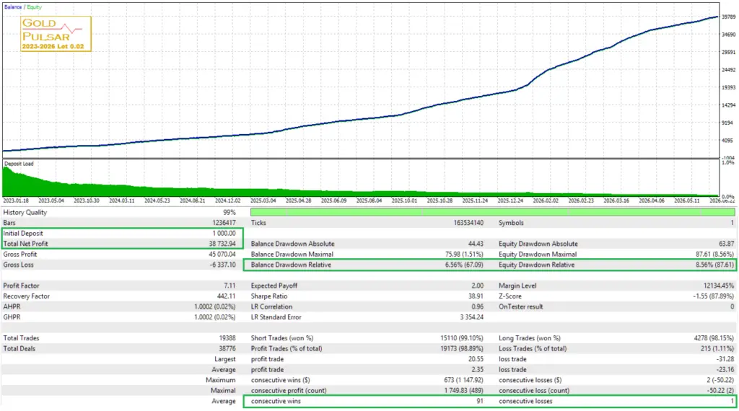Select the Balance Drawdown Relative value 6.56% (67.09)

click(x=464, y=265)
